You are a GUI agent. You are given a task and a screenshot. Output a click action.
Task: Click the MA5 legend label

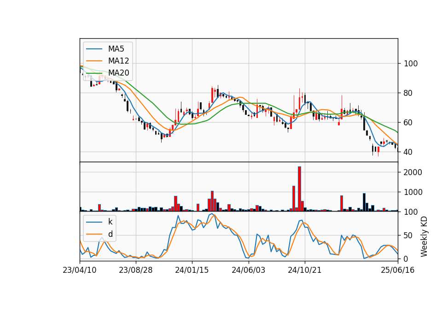[x=116, y=49]
